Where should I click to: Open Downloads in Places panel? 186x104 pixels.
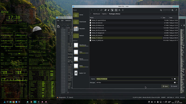tap(81, 22)
